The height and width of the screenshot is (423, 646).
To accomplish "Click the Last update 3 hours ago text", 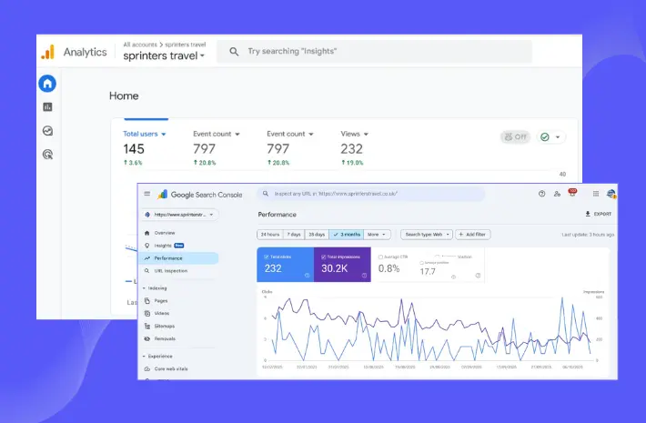I will click(588, 235).
